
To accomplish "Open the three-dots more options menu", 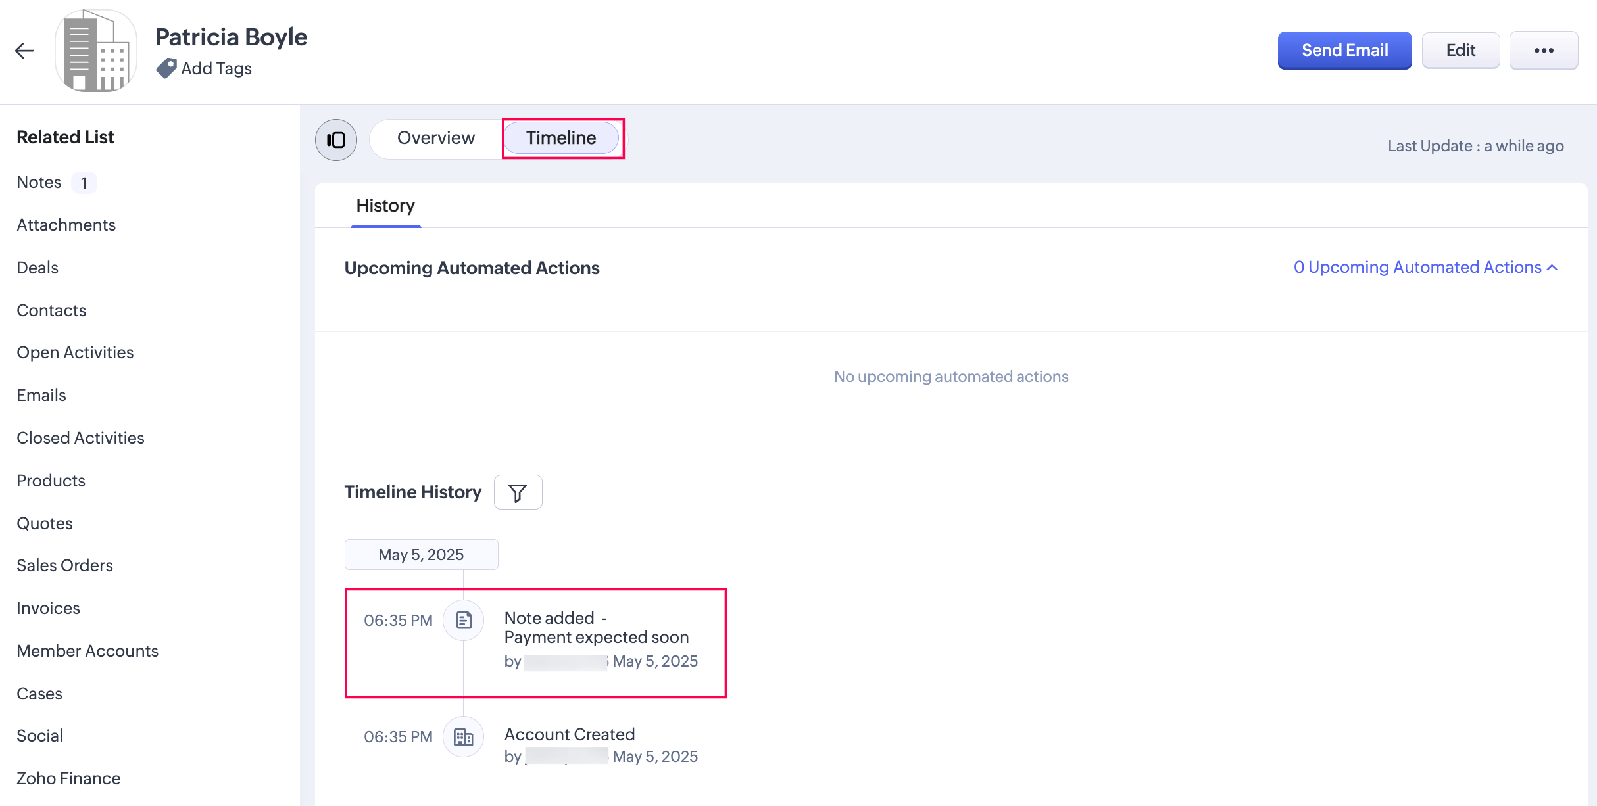I will point(1543,51).
